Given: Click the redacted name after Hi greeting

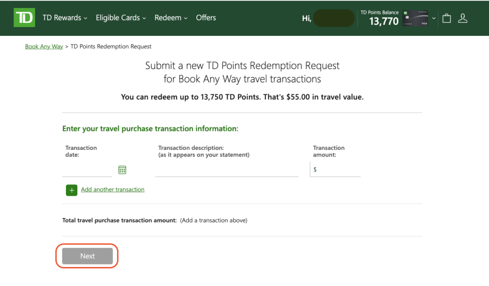Looking at the screenshot, I should (x=334, y=18).
